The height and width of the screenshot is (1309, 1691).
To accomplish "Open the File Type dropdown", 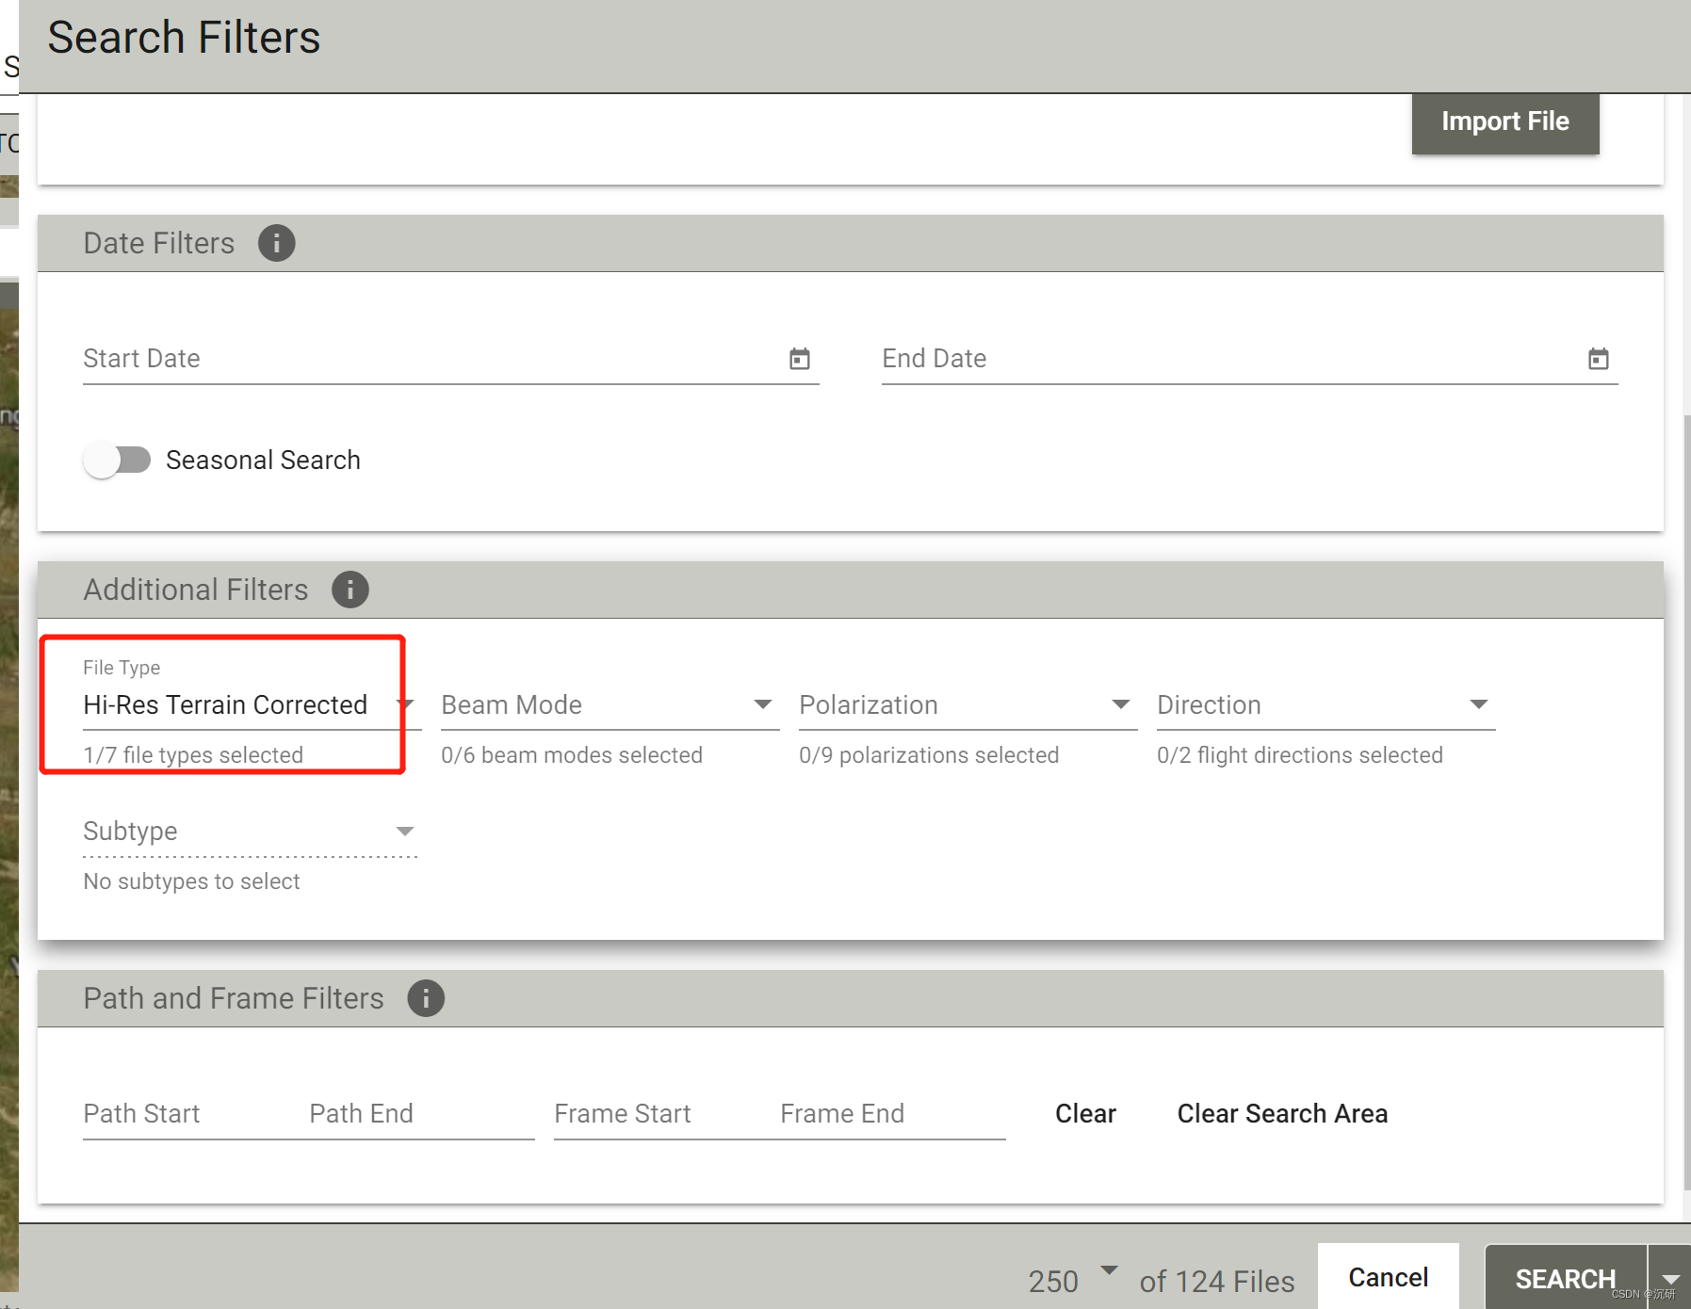I will [x=251, y=705].
